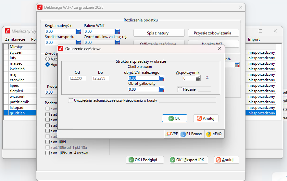
Task: Open calculator beside Obrót całkowity field
Action: point(162,89)
